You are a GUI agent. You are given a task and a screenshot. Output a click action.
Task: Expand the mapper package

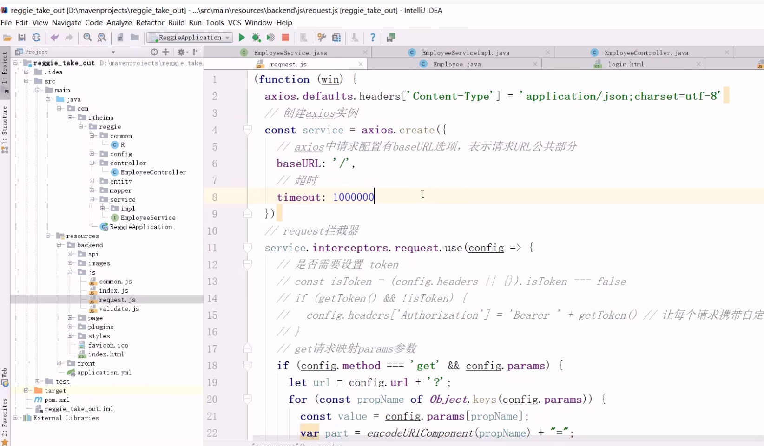92,190
